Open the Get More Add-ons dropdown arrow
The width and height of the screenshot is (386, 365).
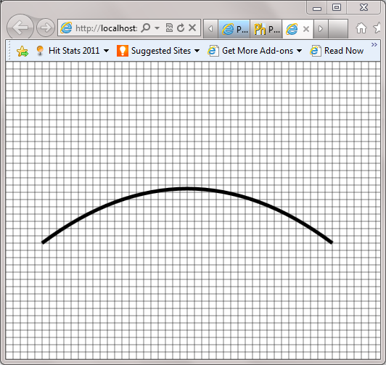300,51
